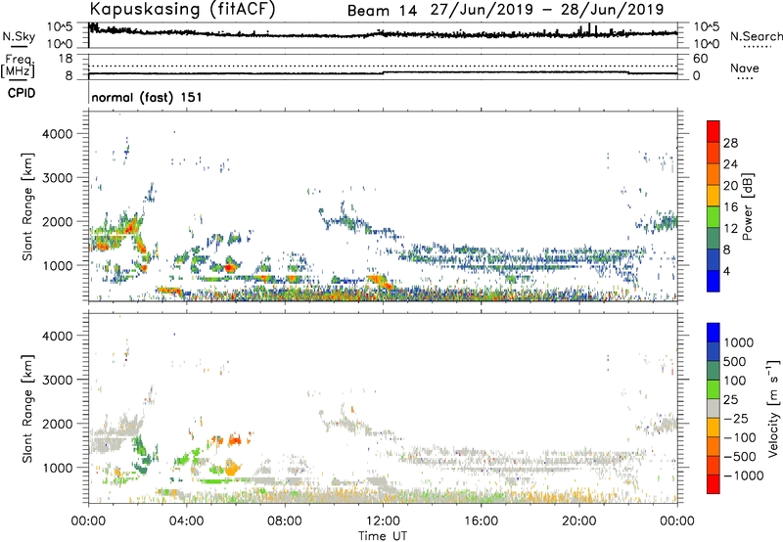Click the orange 20–24 dB Power colorbar segment
The width and height of the screenshot is (783, 542).
click(x=714, y=175)
